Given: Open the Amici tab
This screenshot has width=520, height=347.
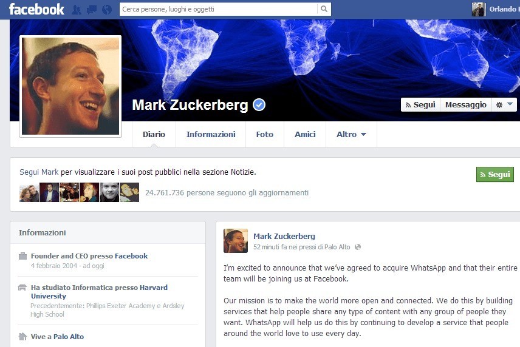Looking at the screenshot, I should click(305, 135).
